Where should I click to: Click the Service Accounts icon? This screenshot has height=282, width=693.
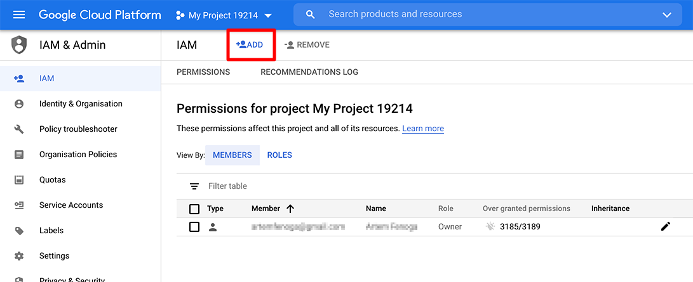(19, 205)
